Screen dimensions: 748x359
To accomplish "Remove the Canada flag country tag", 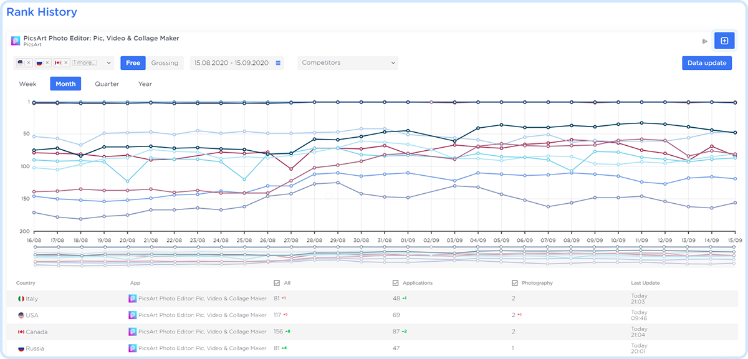I will pos(66,63).
